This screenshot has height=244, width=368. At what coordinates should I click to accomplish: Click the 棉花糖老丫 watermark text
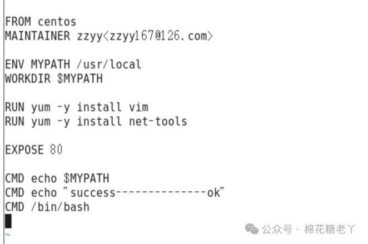click(x=330, y=229)
